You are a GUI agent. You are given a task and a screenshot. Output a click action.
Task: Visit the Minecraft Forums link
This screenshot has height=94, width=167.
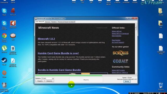tap(118, 70)
